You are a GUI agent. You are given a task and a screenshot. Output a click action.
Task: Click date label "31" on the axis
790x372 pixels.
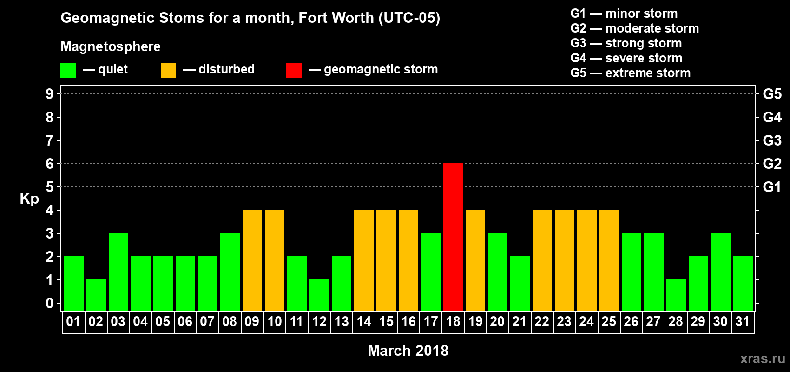tap(743, 321)
